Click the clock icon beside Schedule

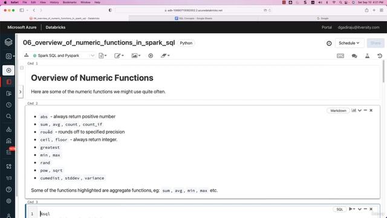(x=329, y=43)
